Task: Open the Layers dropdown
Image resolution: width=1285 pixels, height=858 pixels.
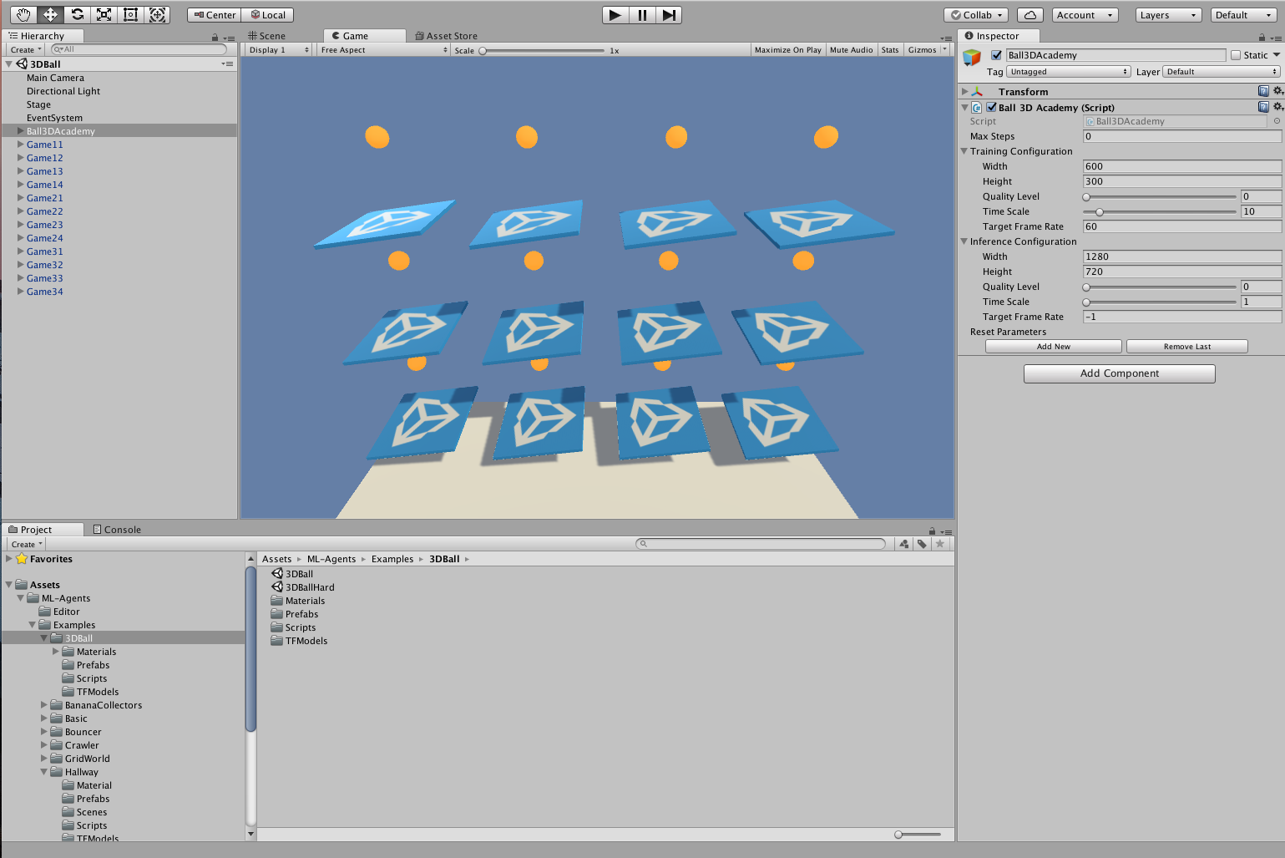Action: pos(1169,15)
